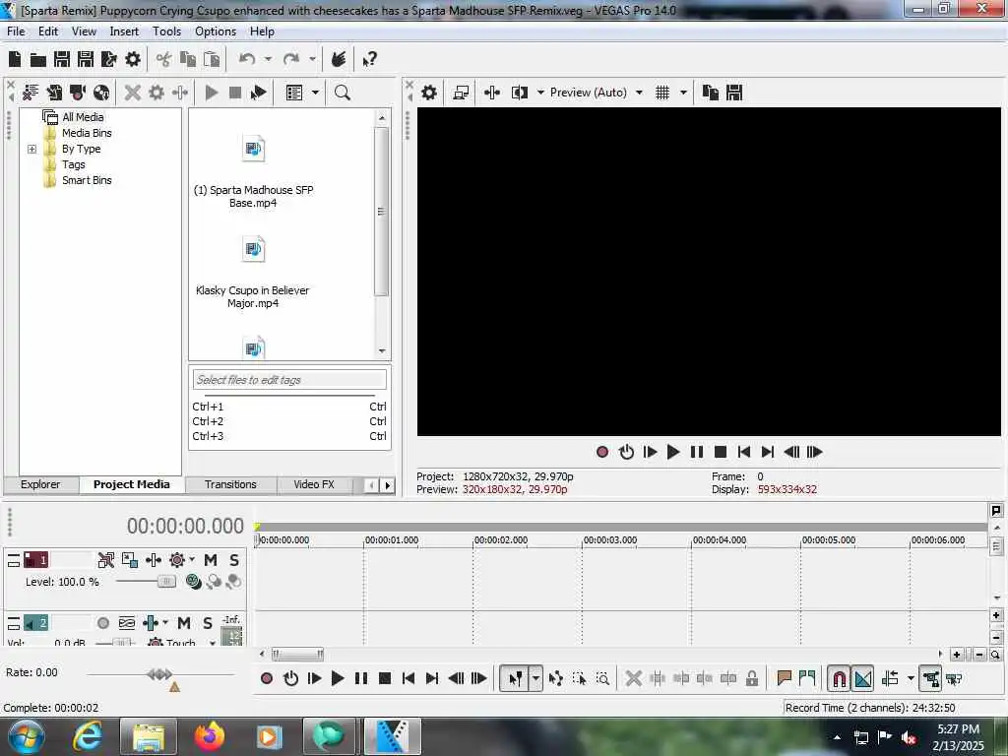Viewport: 1008px width, 756px height.
Task: Click the timeline horizontal scrollbar thumb
Action: (297, 655)
